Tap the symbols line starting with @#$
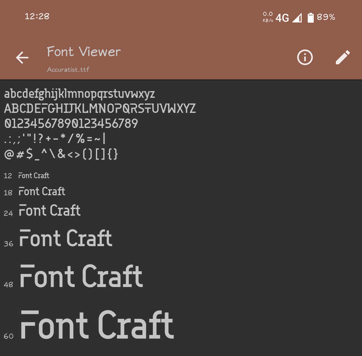The height and width of the screenshot is (356, 362). coord(61,154)
